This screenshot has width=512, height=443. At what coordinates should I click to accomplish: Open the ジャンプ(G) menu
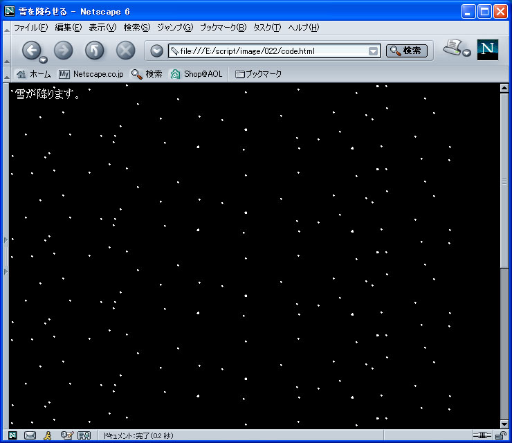click(175, 28)
